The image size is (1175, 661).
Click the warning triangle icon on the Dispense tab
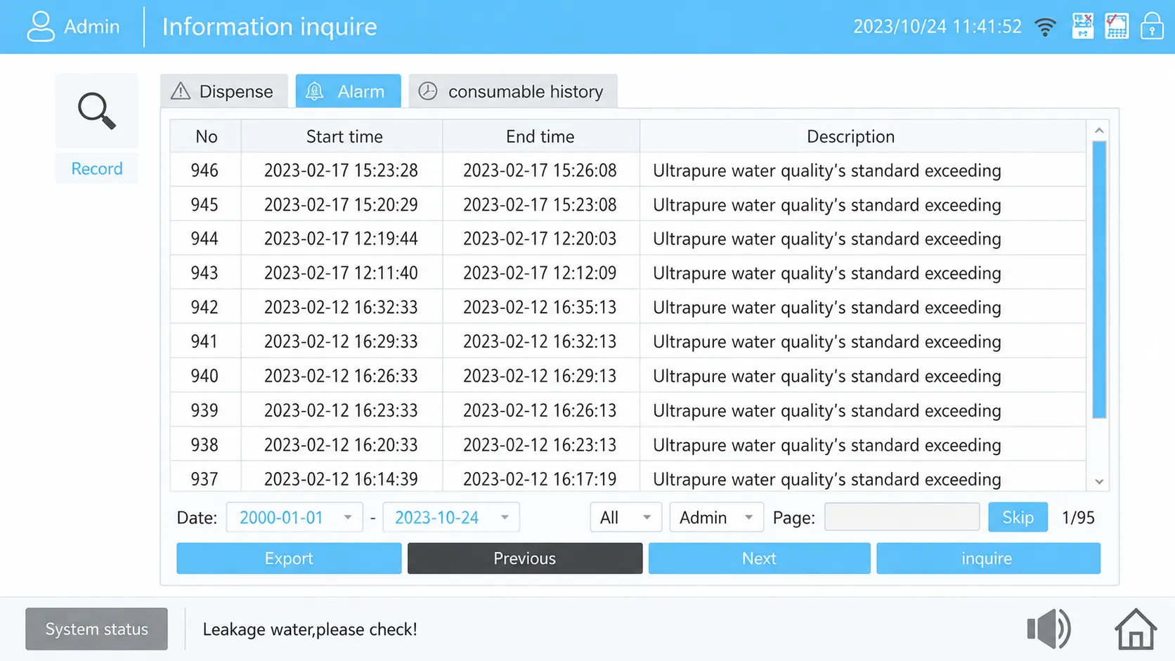pyautogui.click(x=181, y=91)
